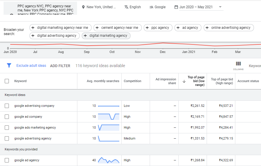This screenshot has width=261, height=166.
Task: Click the location pin icon for New York
Action: [83, 7]
